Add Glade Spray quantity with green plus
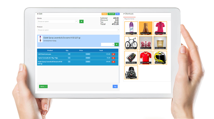The width and height of the screenshot is (214, 119). (x=117, y=44)
